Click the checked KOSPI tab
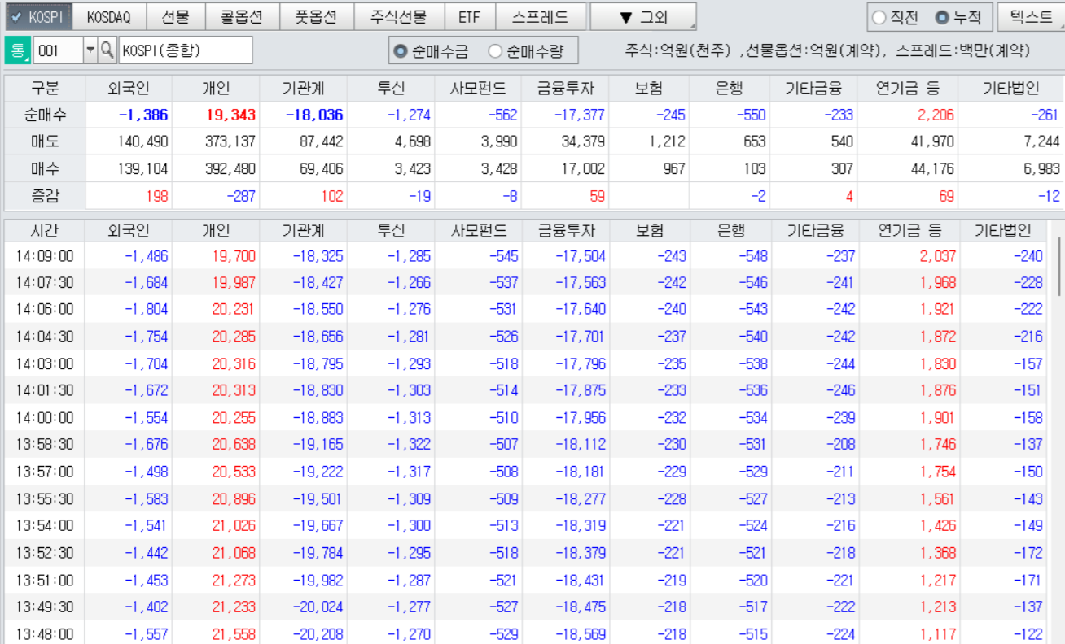The image size is (1065, 644). click(37, 16)
